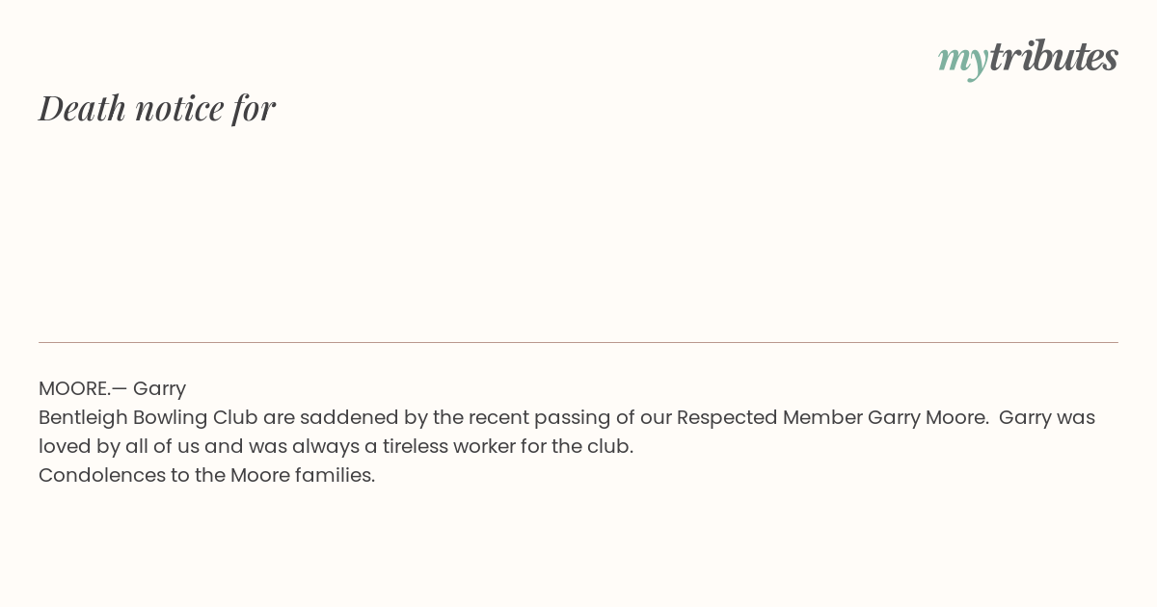
Task: Click the word "Condolences"
Action: [102, 475]
